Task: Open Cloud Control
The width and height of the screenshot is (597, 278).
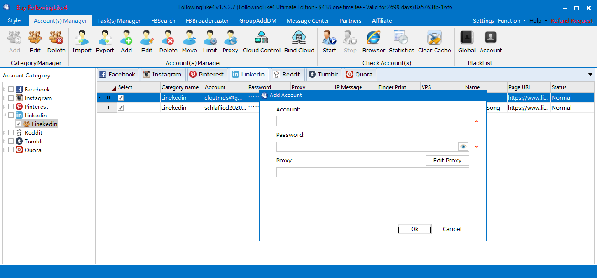Action: (262, 42)
